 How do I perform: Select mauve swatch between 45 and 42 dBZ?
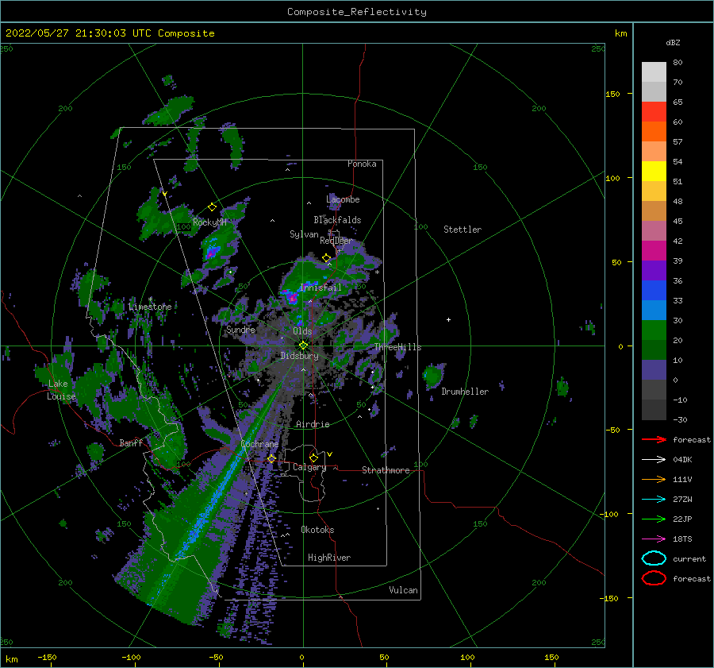(x=654, y=230)
